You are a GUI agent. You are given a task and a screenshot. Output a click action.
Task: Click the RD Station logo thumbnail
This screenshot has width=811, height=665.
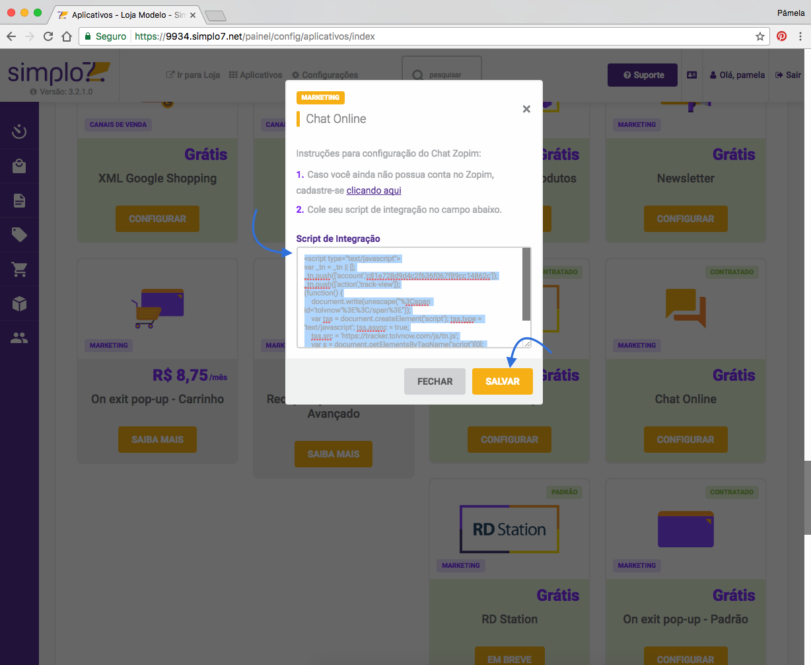point(509,529)
